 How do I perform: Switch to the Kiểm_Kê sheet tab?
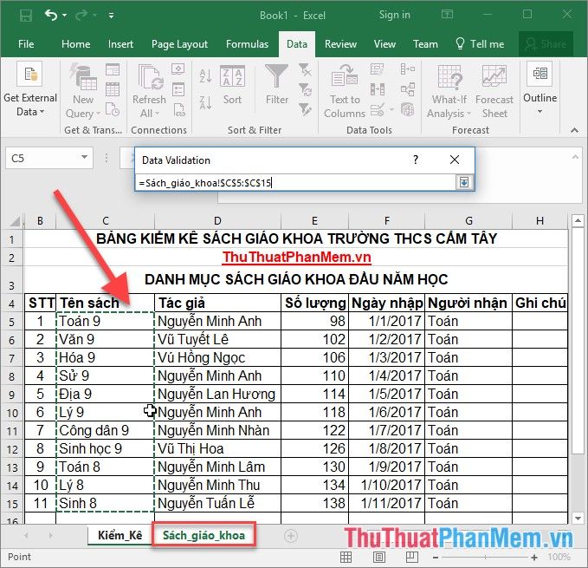tap(120, 535)
